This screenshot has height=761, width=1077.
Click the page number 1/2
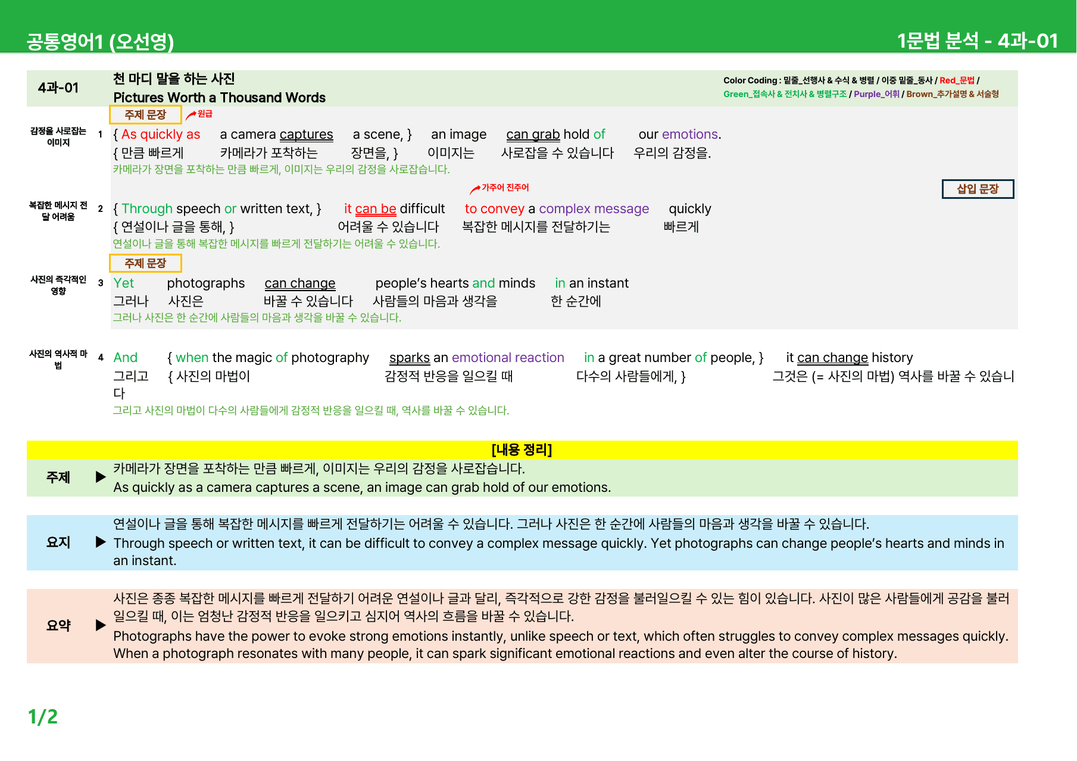43,717
